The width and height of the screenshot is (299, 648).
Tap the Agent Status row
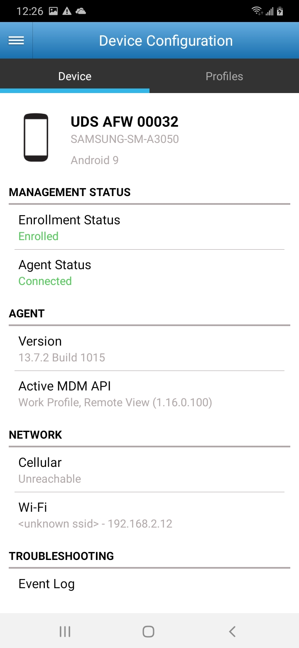click(x=149, y=272)
